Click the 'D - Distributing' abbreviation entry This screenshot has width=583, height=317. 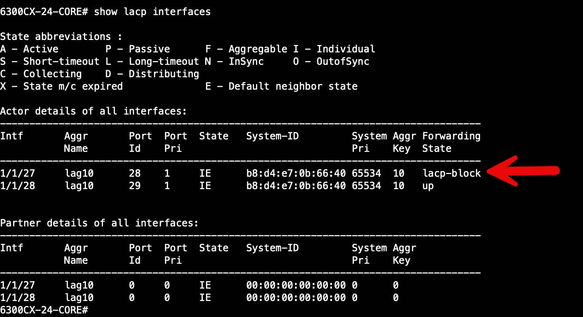coord(152,74)
